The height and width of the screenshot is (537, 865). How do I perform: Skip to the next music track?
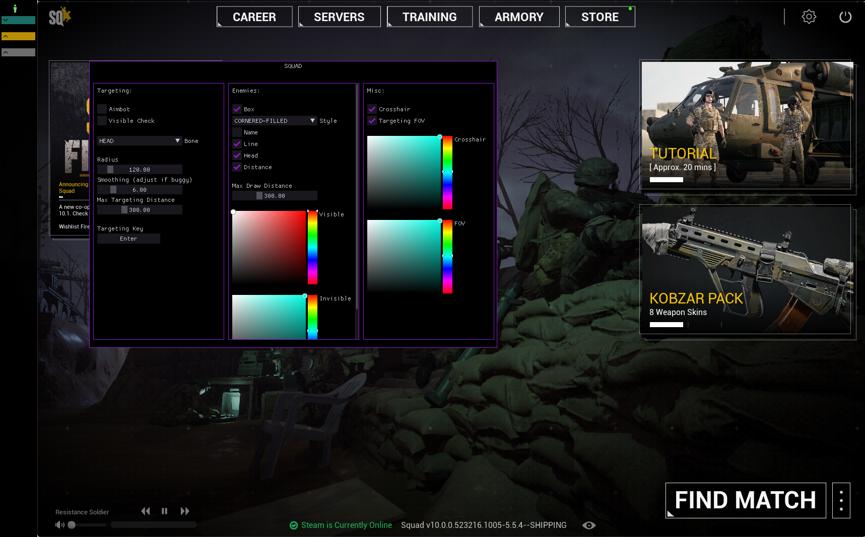pyautogui.click(x=185, y=511)
